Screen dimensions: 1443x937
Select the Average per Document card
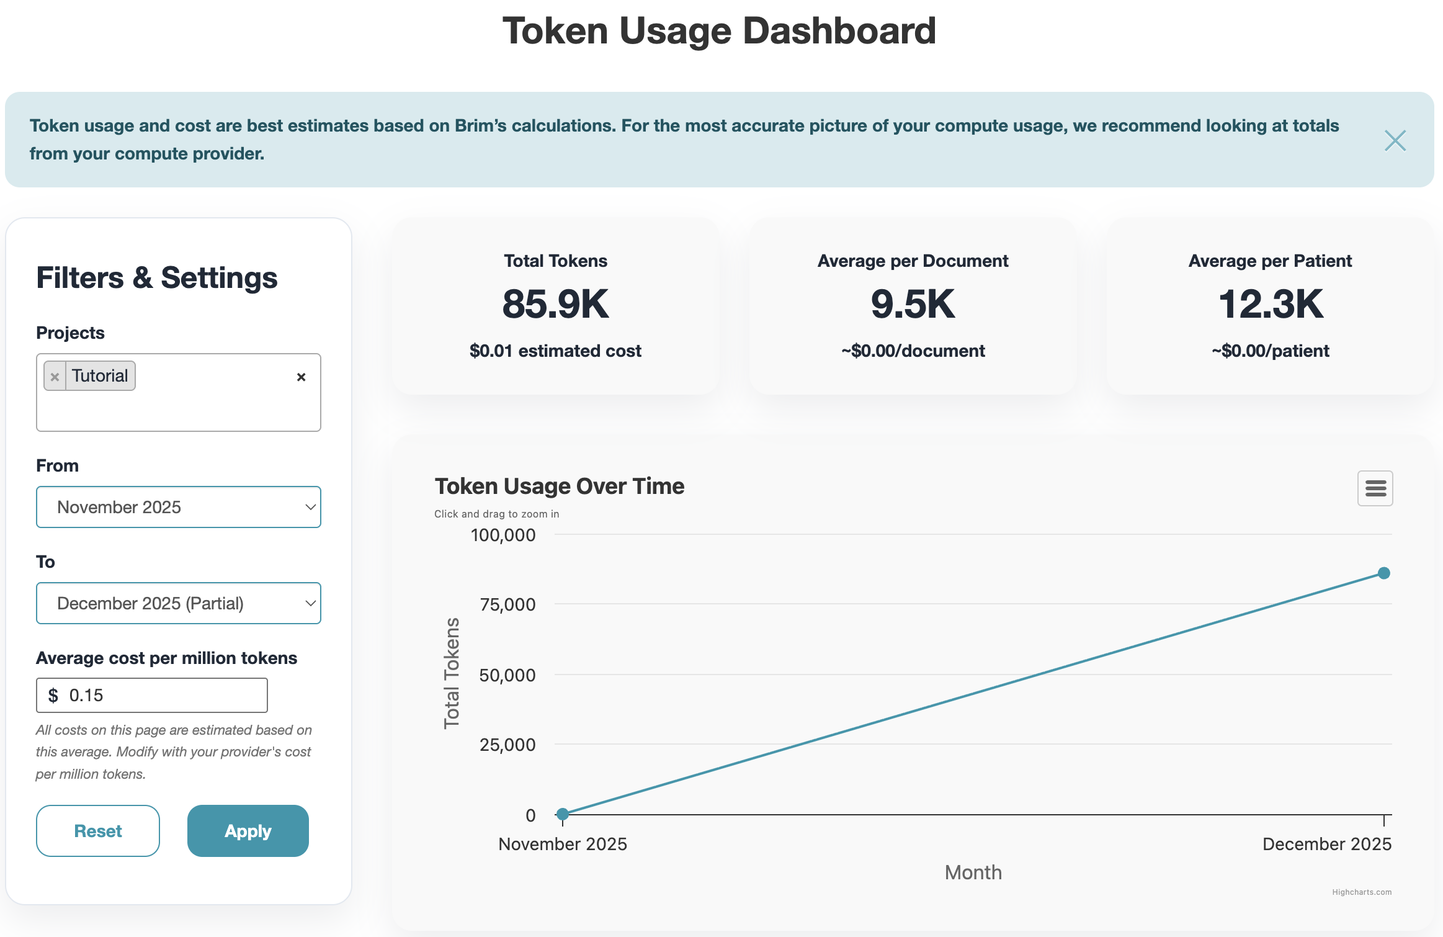point(913,305)
